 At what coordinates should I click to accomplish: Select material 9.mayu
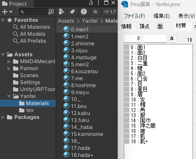coord(87,92)
